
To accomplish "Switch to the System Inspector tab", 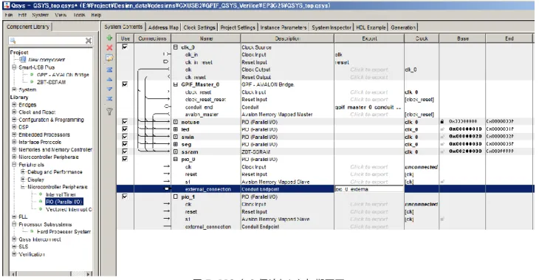I will (x=332, y=27).
